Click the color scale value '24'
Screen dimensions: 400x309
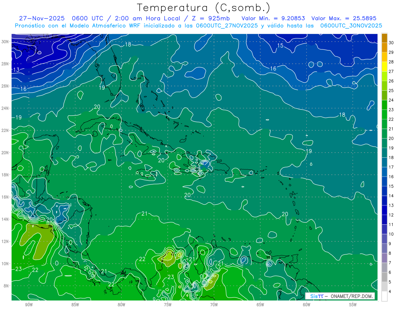click(391, 100)
